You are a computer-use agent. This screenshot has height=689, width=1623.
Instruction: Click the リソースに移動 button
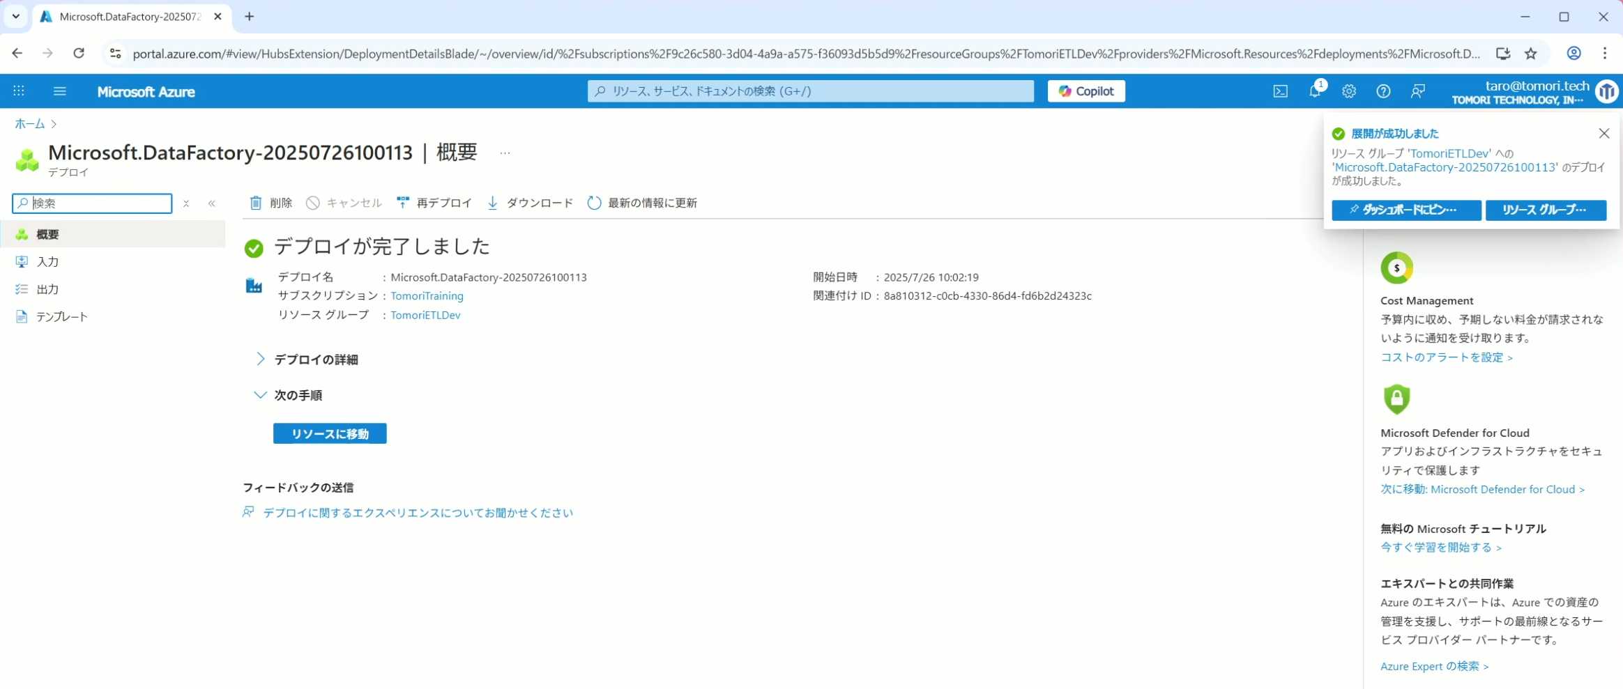pyautogui.click(x=330, y=434)
